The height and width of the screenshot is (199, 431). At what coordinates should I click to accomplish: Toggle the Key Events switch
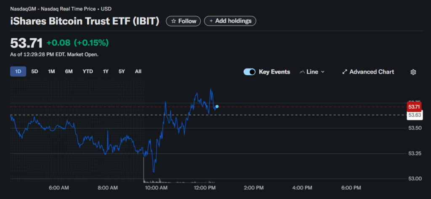pyautogui.click(x=249, y=72)
